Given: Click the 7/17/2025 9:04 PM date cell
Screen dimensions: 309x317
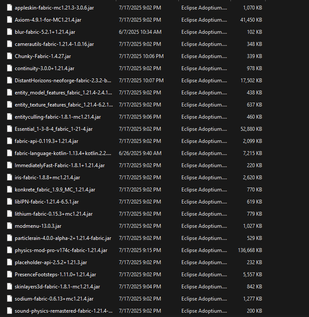Looking at the screenshot, I should [140, 287].
